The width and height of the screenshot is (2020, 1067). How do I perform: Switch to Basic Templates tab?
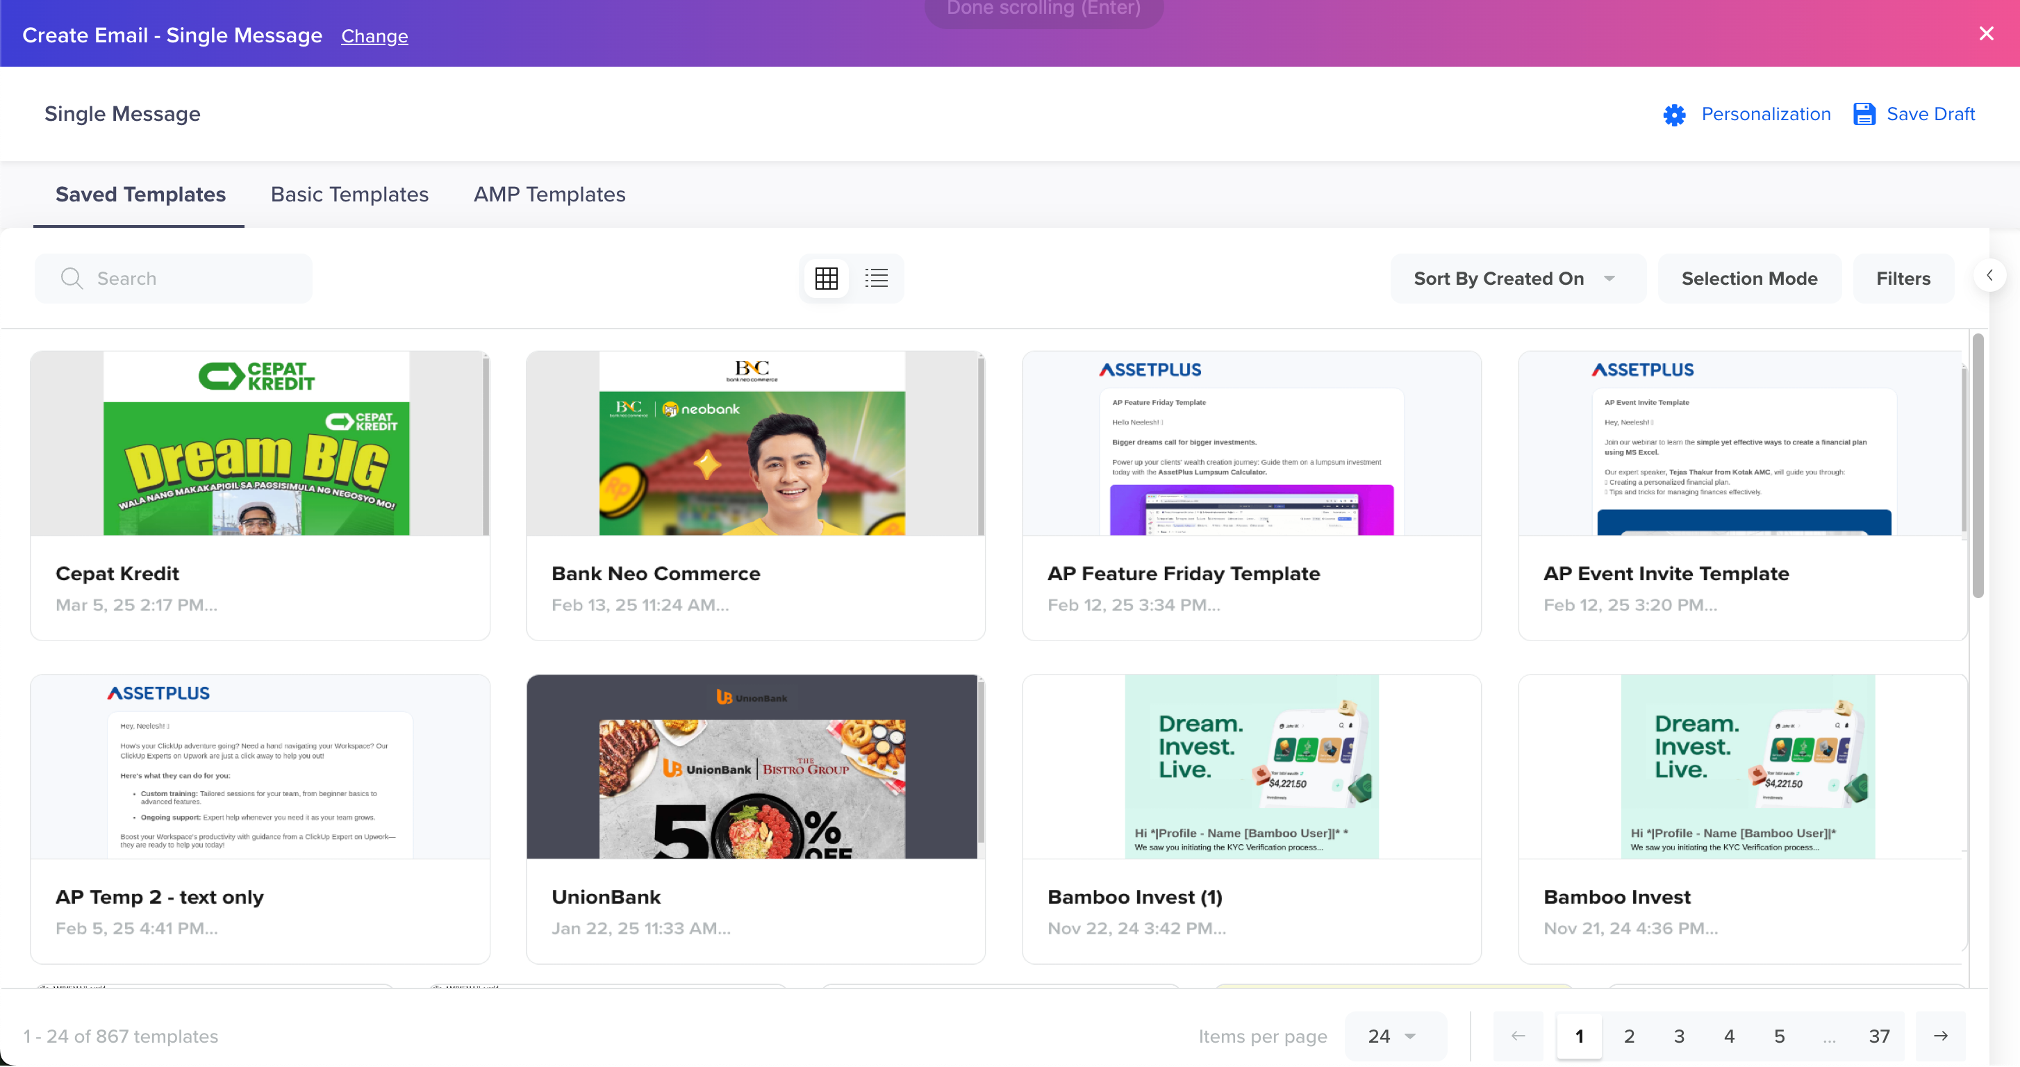pyautogui.click(x=349, y=195)
